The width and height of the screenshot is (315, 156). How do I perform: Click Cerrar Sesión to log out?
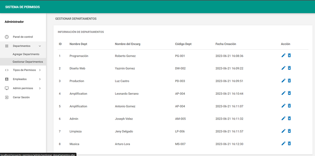click(x=21, y=97)
